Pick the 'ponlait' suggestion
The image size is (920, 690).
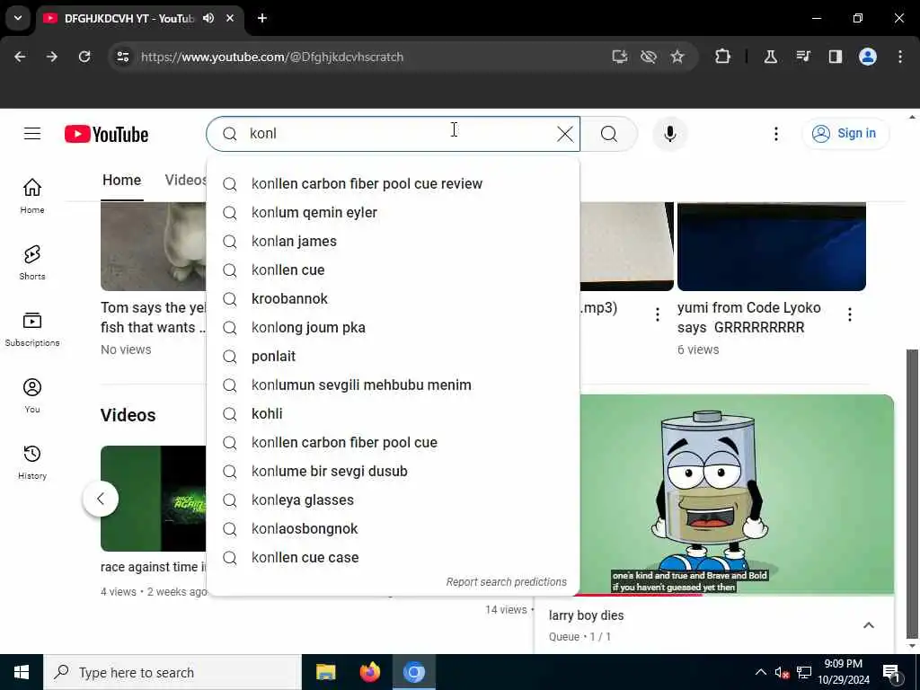(394, 356)
